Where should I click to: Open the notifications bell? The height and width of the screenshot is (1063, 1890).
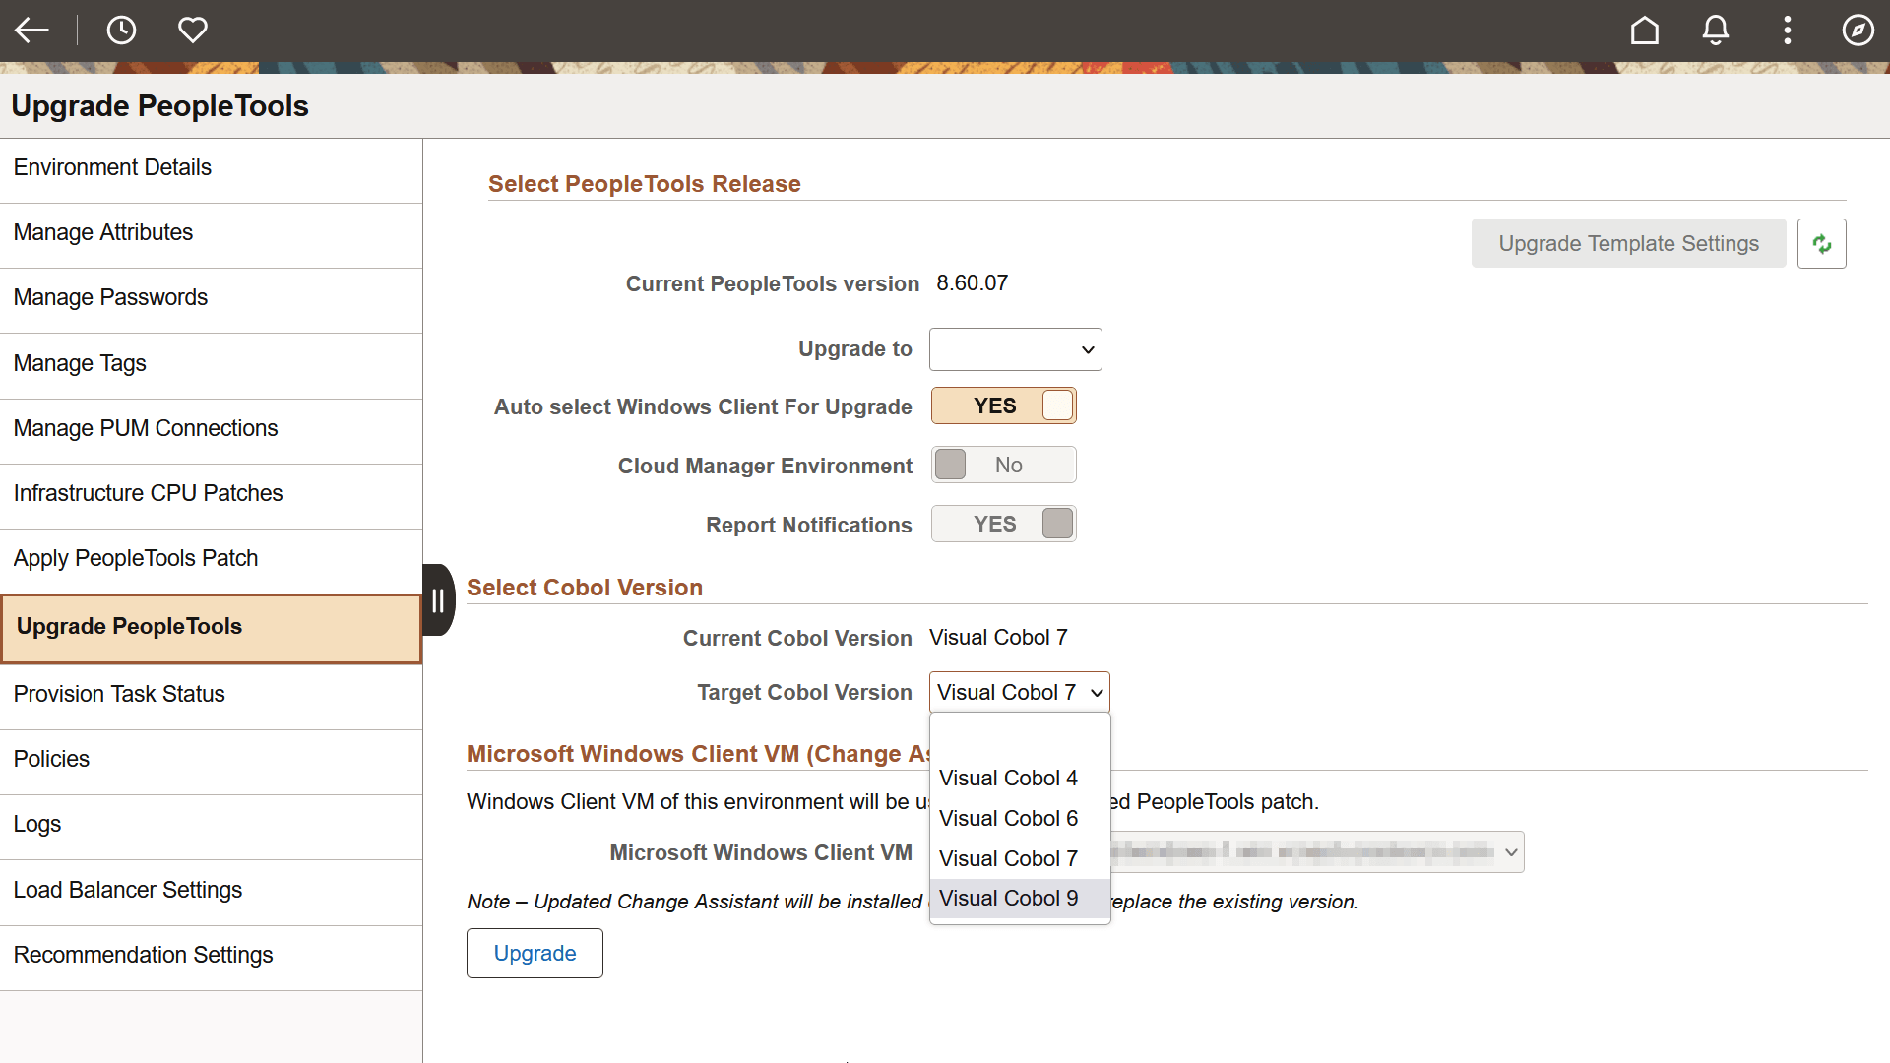click(1715, 30)
